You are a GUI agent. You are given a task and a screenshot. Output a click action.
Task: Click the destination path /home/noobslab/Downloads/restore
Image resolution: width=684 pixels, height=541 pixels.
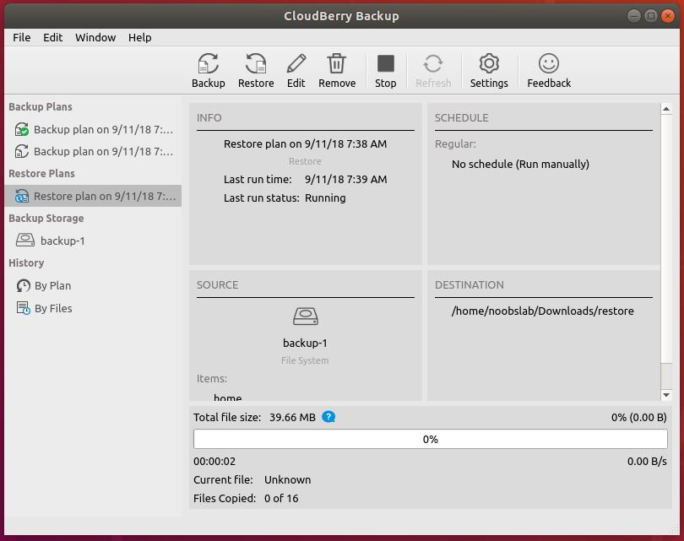coord(543,311)
